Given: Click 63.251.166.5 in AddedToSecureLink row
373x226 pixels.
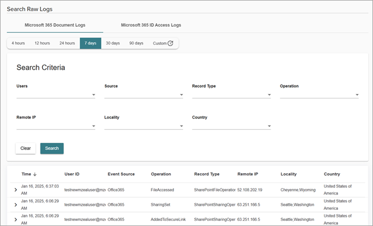Looking at the screenshot, I should (249, 219).
